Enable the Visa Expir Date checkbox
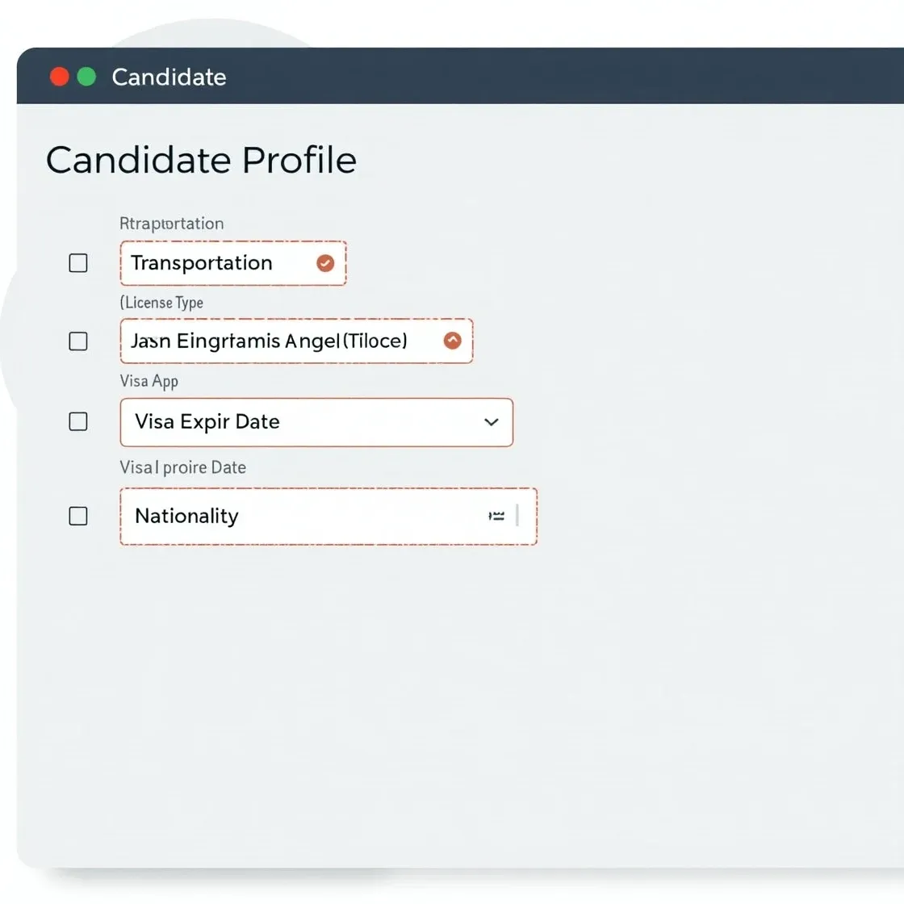This screenshot has width=904, height=904. click(78, 421)
